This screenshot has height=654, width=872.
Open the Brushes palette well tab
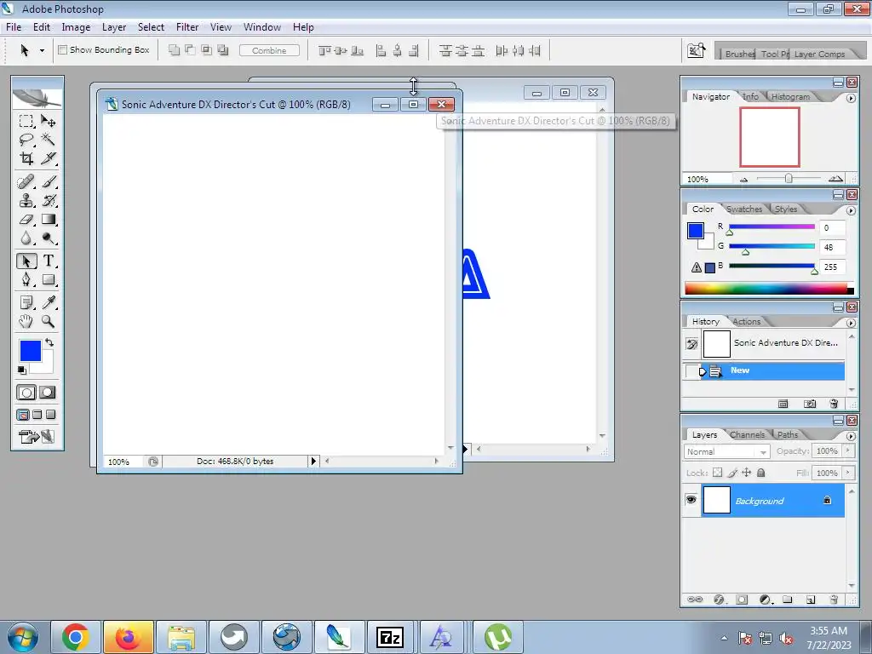pos(739,54)
